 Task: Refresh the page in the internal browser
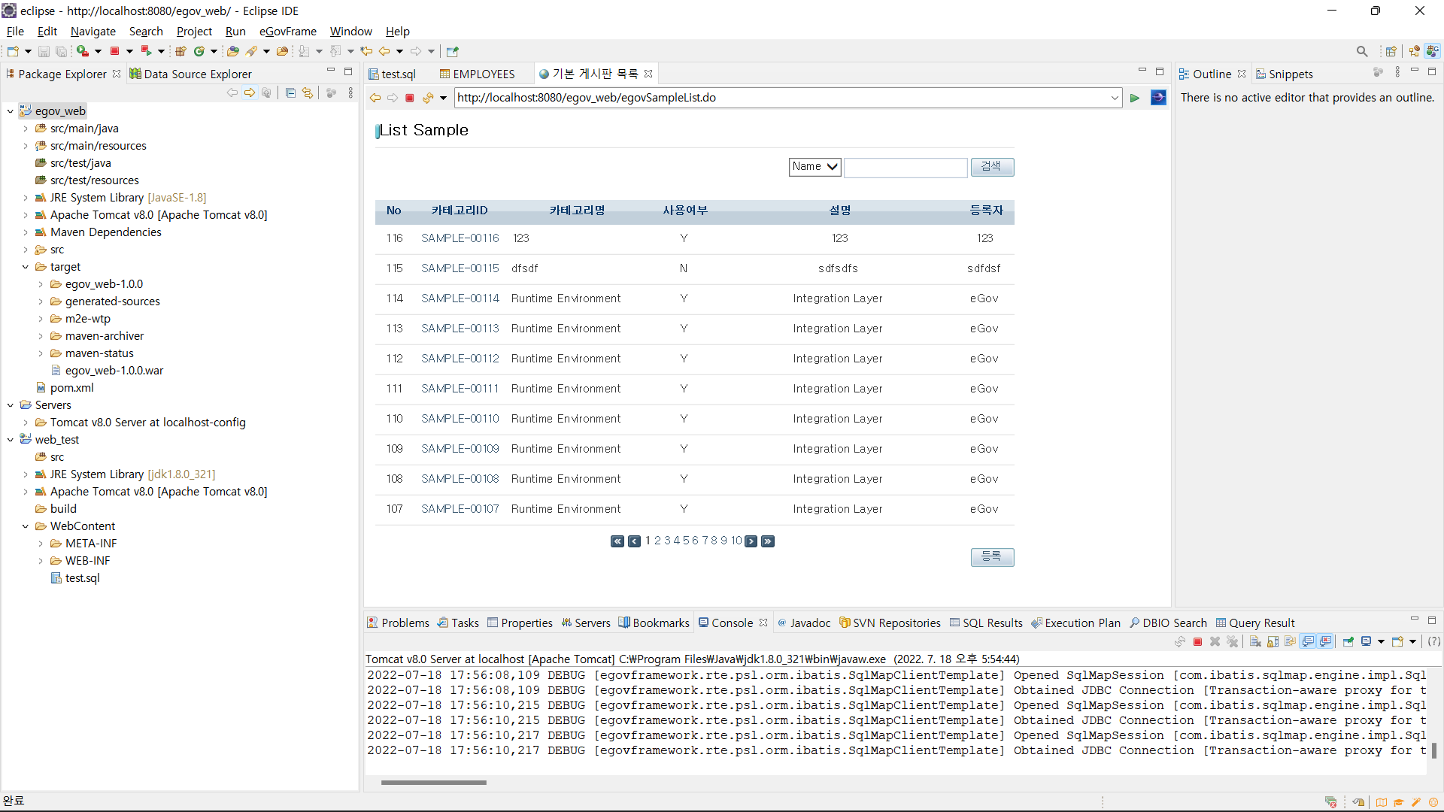pyautogui.click(x=428, y=98)
